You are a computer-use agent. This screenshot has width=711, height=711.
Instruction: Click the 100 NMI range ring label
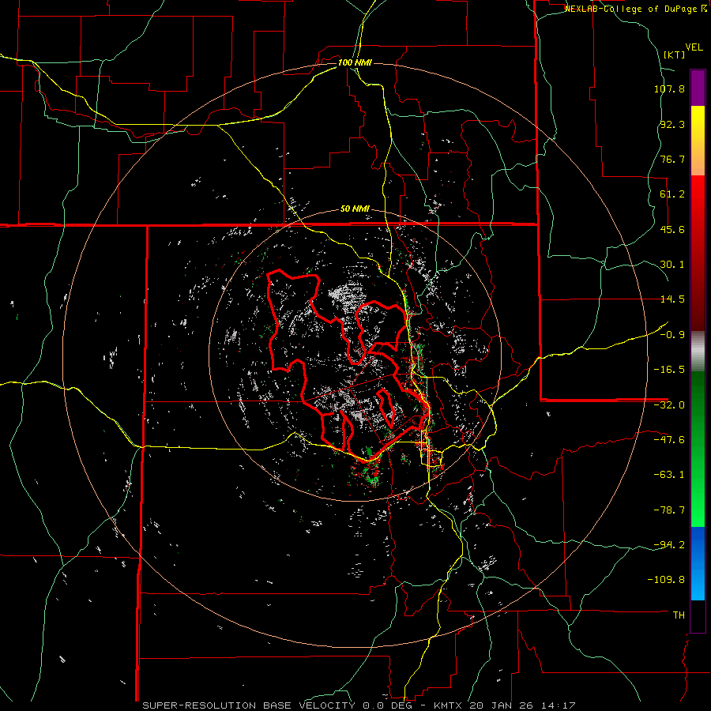355,62
